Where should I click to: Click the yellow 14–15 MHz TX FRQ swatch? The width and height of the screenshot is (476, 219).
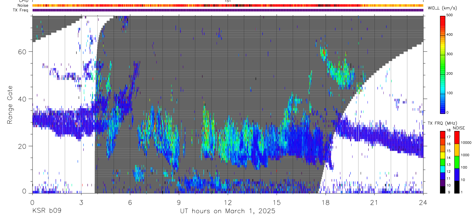click(443, 155)
